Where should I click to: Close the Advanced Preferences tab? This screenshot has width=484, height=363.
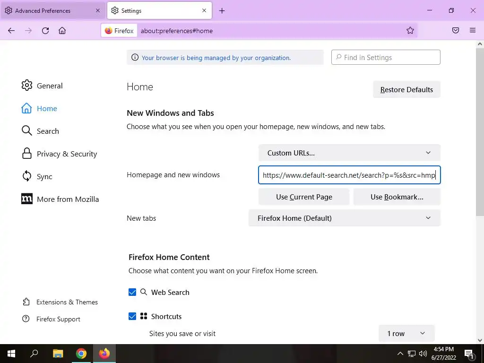[x=98, y=10]
